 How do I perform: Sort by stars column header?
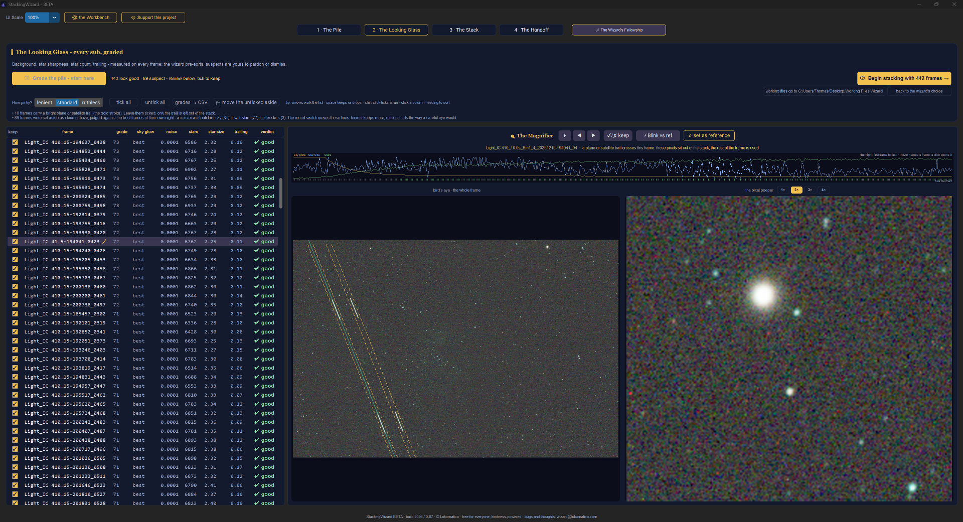[x=194, y=132]
